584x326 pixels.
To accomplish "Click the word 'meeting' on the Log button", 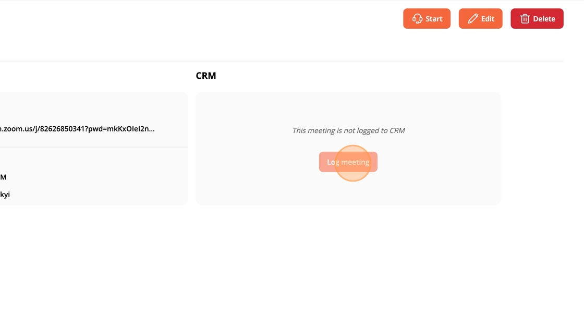I will 356,162.
